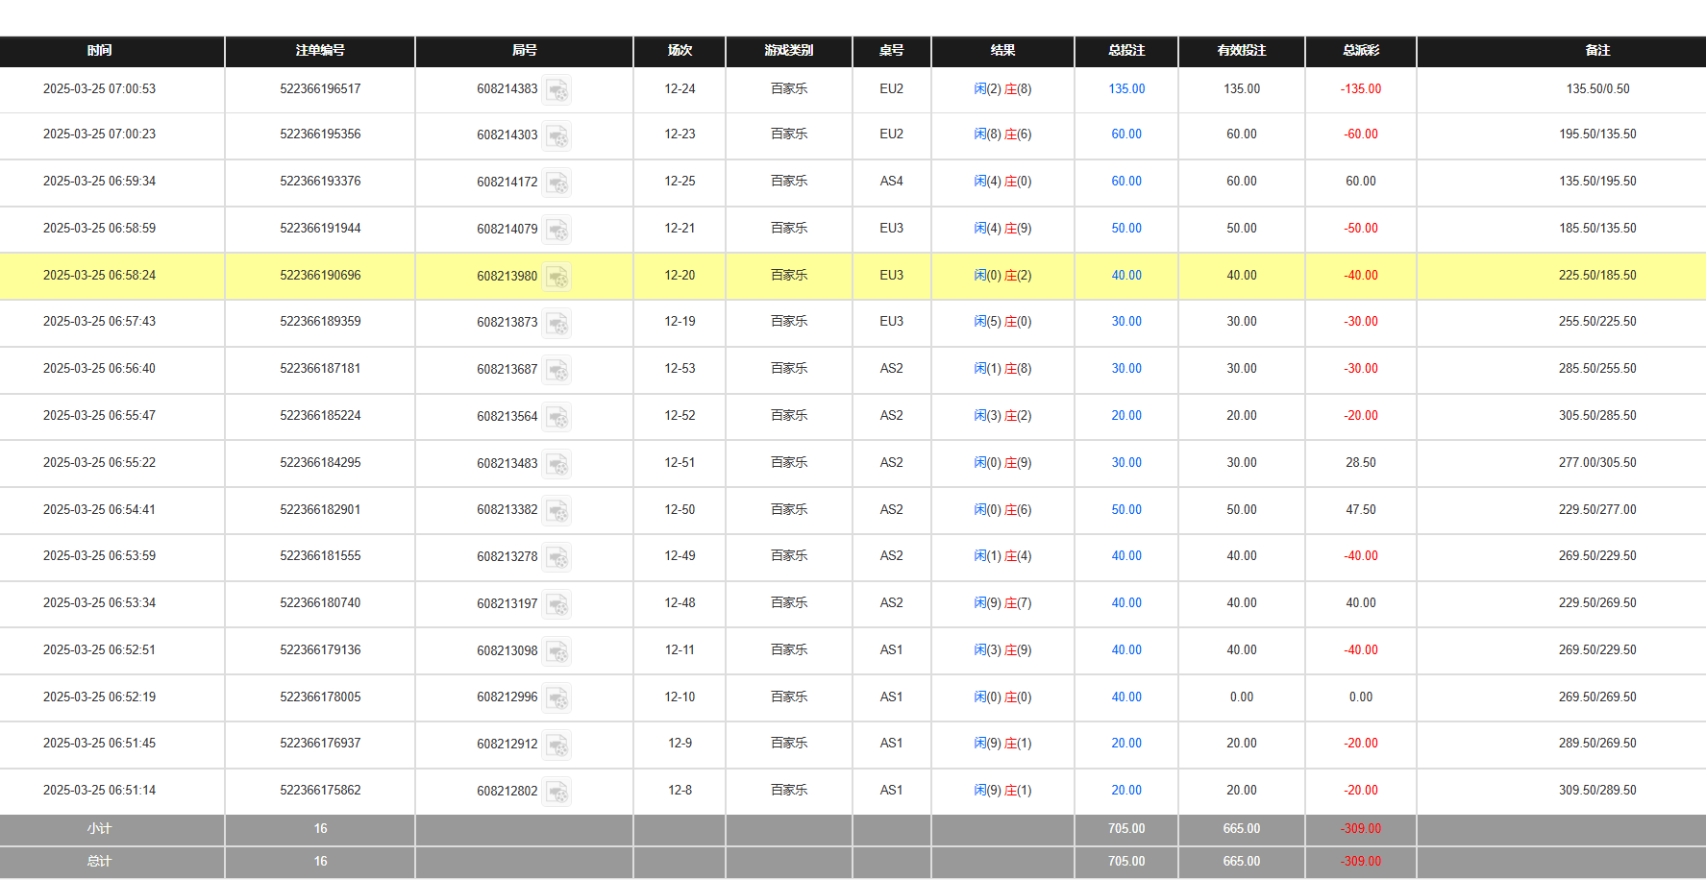This screenshot has width=1706, height=880.
Task: Select bet slip number 522366196517
Action: (320, 89)
